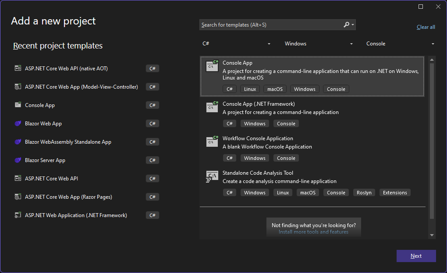Viewport: 447px width, 273px height.
Task: Open the Console project type dropdown
Action: [401, 44]
